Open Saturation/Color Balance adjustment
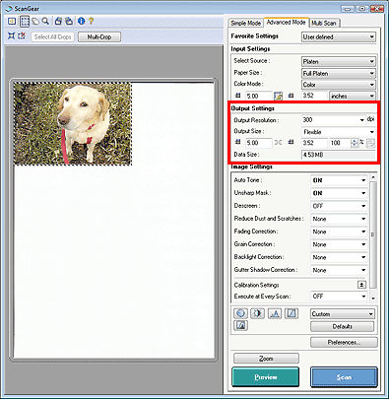Screen dimensions: 389x399 (x=240, y=313)
